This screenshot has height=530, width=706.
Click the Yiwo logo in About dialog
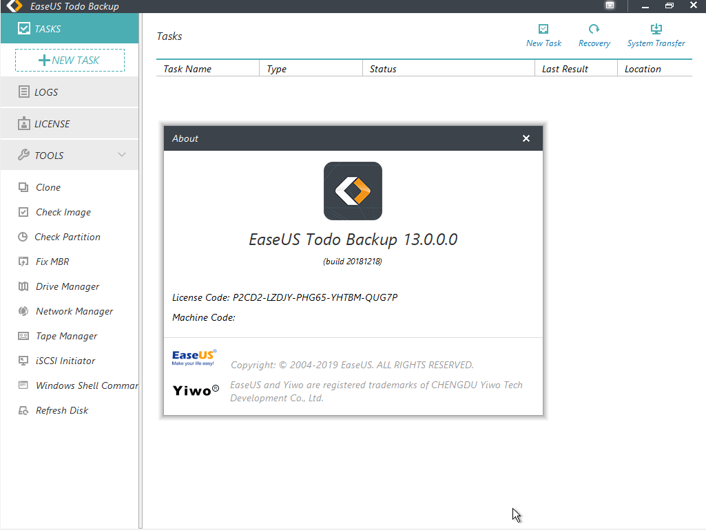tap(196, 390)
